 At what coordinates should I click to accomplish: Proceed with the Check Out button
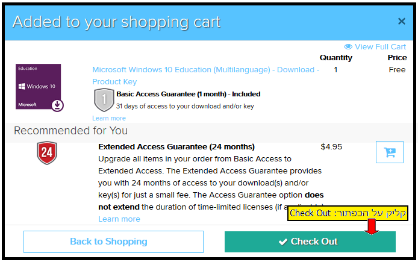[310, 242]
